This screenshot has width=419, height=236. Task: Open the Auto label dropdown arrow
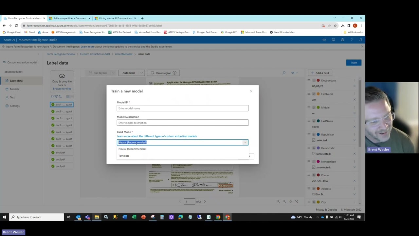click(x=141, y=73)
